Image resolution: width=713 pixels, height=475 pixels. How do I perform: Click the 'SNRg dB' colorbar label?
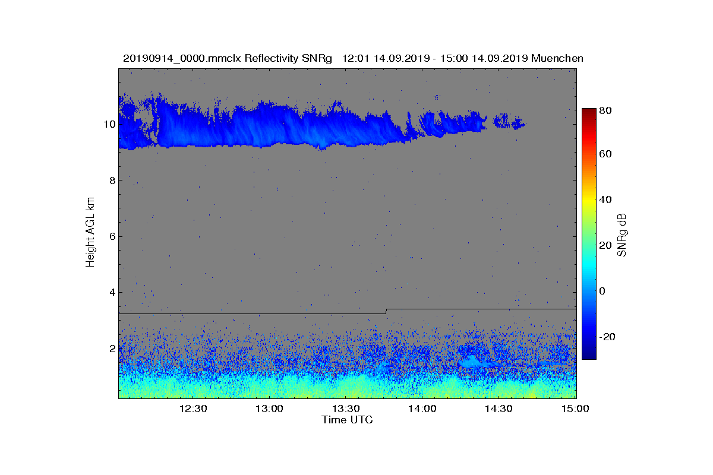point(622,235)
